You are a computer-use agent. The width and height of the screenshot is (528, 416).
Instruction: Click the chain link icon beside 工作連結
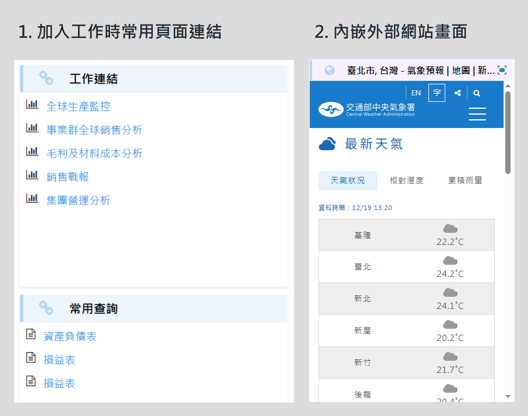coord(46,79)
